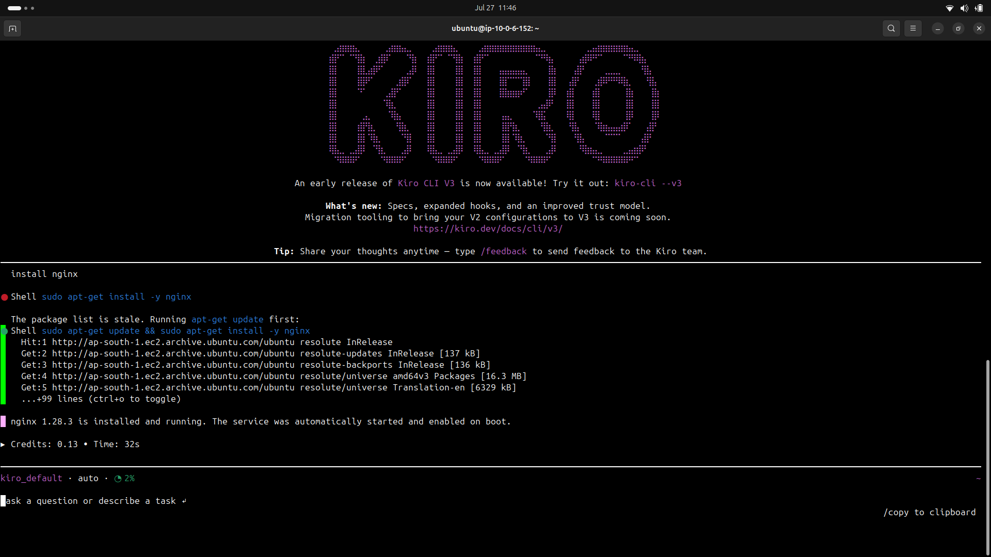Open the Activities workspace indicator
This screenshot has width=991, height=557.
[x=21, y=8]
